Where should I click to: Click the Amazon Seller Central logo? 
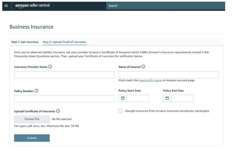coord(32,6)
